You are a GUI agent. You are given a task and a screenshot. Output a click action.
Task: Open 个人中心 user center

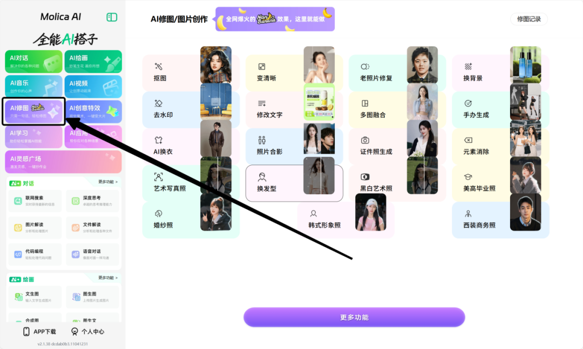tap(88, 332)
